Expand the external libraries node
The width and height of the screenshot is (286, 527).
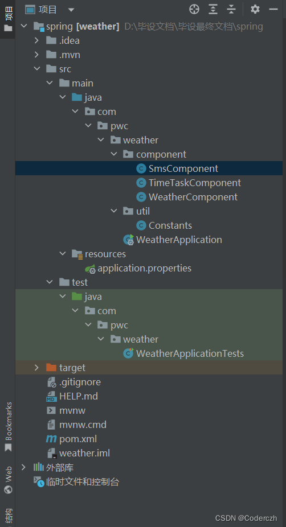point(23,467)
